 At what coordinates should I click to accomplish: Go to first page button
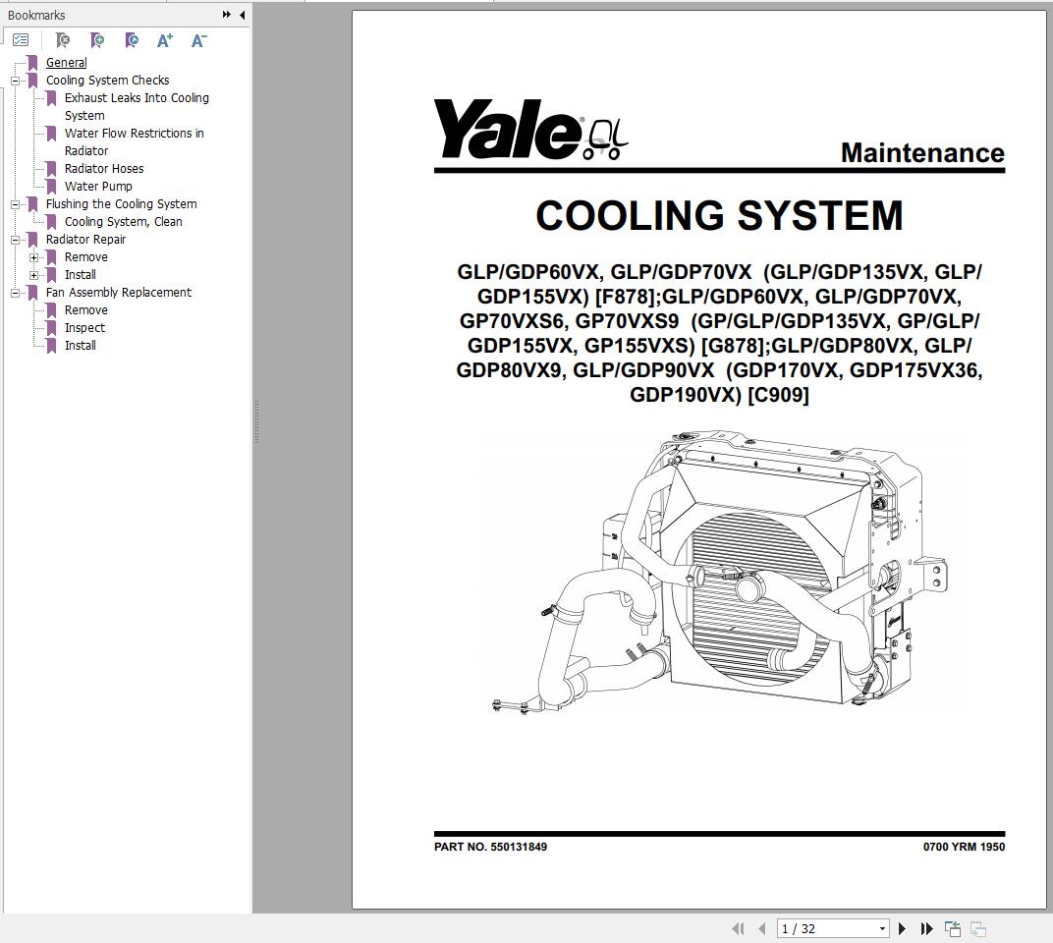point(738,929)
